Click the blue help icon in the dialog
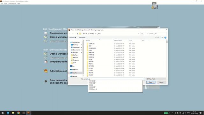204x115 pixels. click(165, 38)
